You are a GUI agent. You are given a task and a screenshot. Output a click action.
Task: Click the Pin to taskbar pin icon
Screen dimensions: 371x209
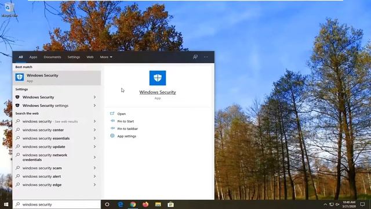(x=112, y=128)
